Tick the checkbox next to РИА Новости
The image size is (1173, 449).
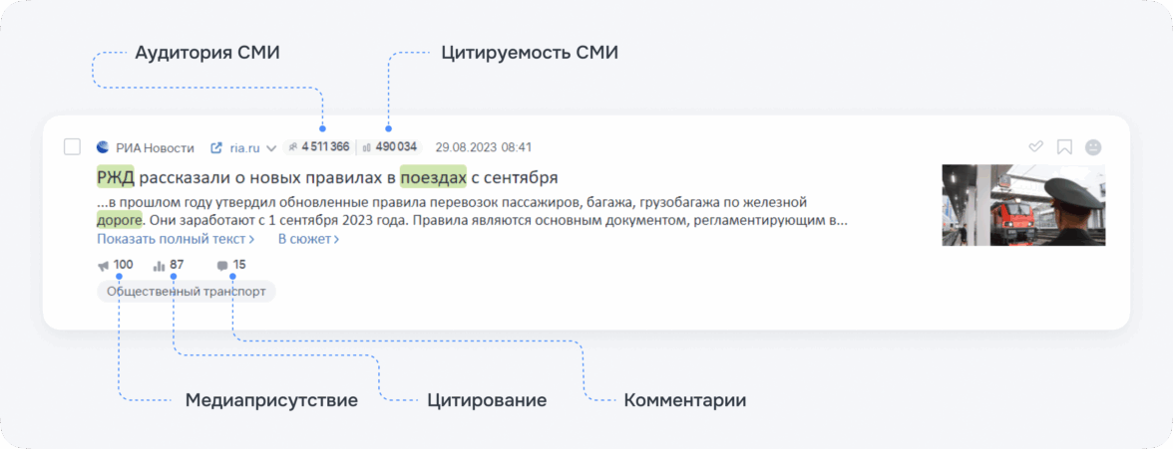tap(72, 147)
